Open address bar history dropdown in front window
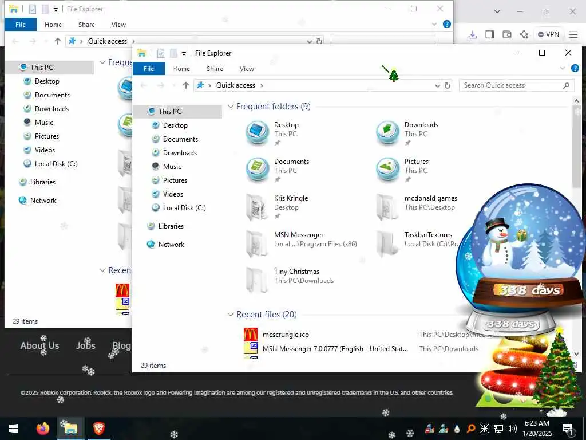 438,86
